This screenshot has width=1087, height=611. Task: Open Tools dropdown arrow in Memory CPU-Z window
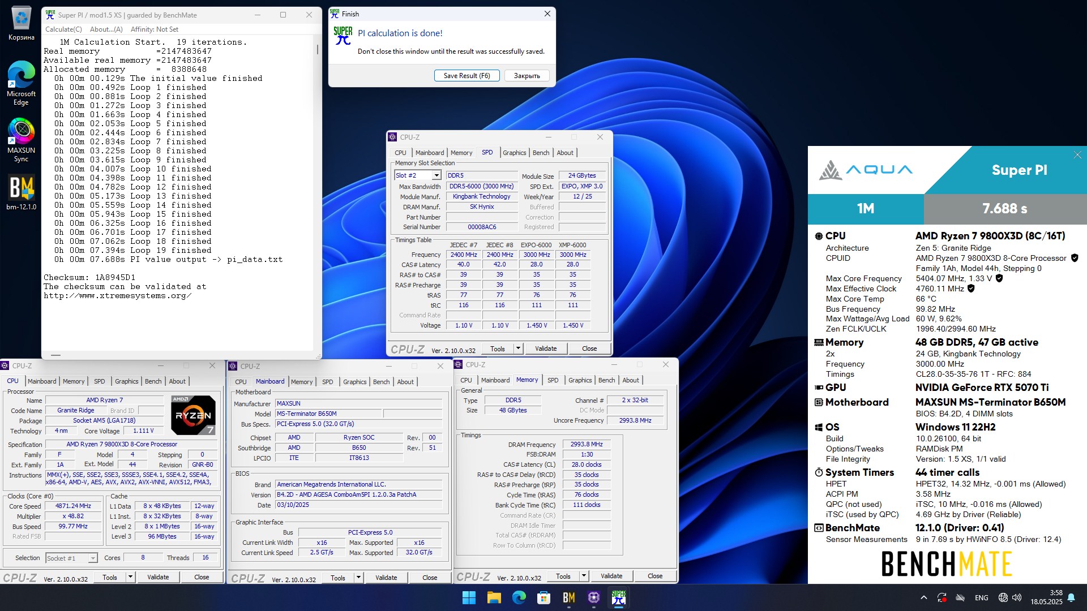pyautogui.click(x=584, y=576)
